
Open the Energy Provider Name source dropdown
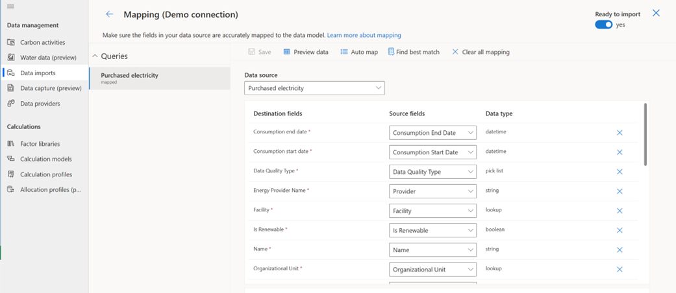432,191
